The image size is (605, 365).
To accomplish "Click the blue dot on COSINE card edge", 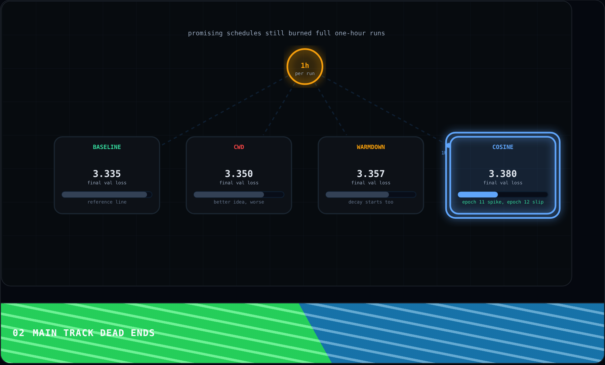I will pyautogui.click(x=448, y=145).
